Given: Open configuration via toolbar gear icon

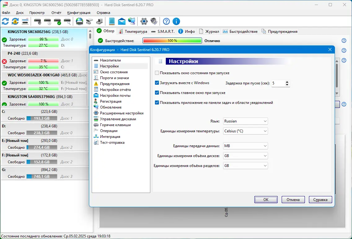Looking at the screenshot, I should (144, 22).
